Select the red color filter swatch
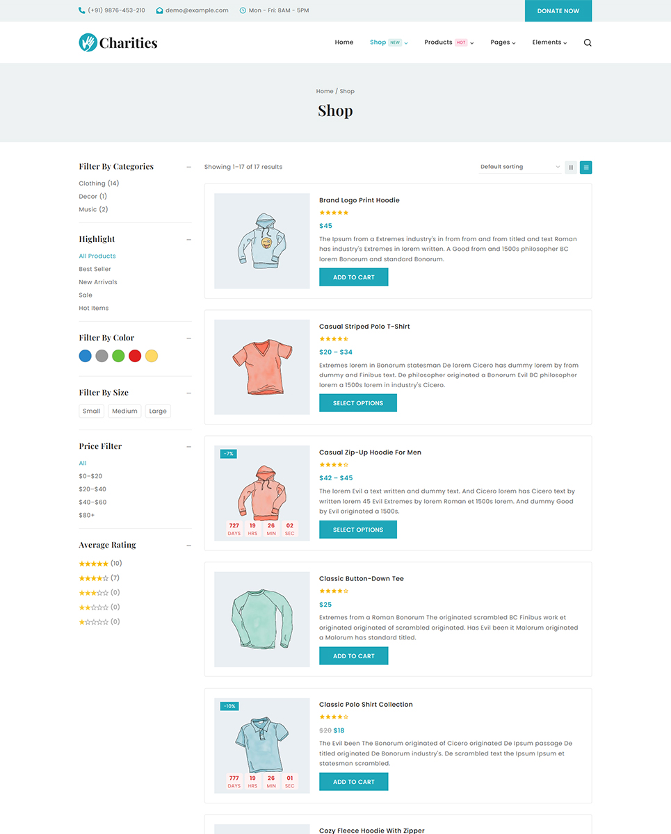The width and height of the screenshot is (671, 834). (x=135, y=355)
